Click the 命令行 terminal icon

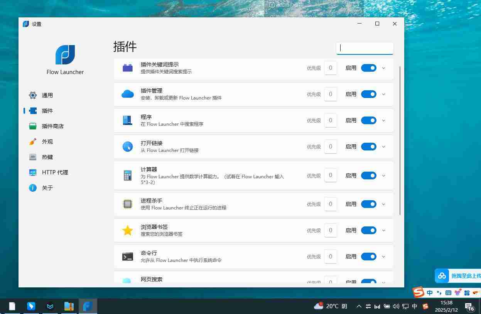coord(127,257)
